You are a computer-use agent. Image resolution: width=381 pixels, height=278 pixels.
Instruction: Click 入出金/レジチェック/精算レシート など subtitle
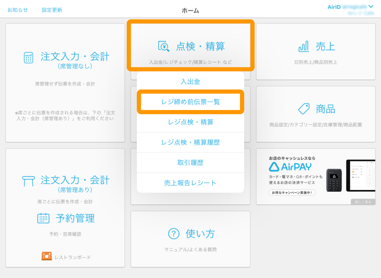190,62
